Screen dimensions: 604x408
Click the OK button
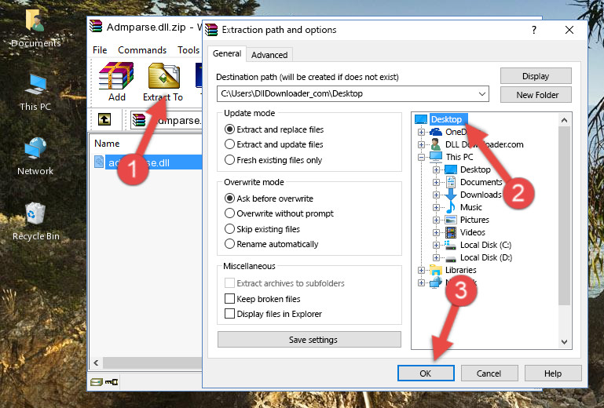click(426, 373)
